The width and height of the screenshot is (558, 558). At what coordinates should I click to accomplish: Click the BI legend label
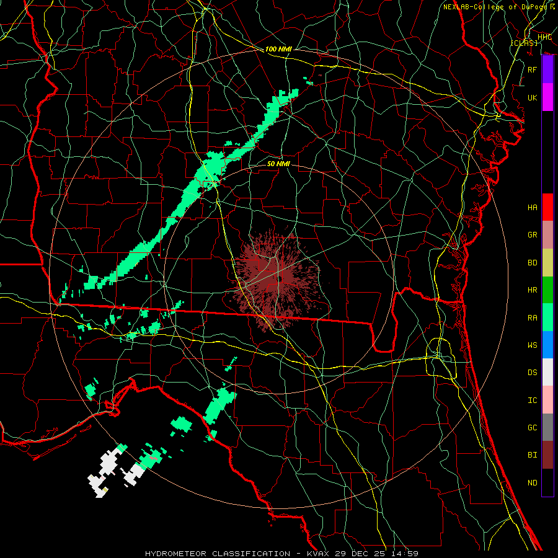pos(532,454)
